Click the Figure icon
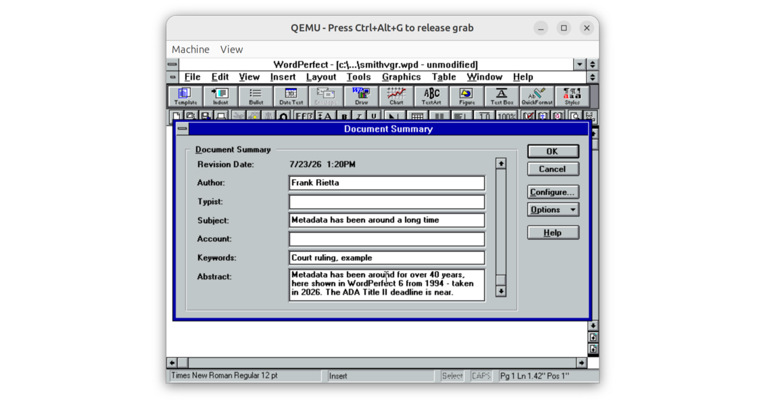The height and width of the screenshot is (402, 766). click(467, 96)
